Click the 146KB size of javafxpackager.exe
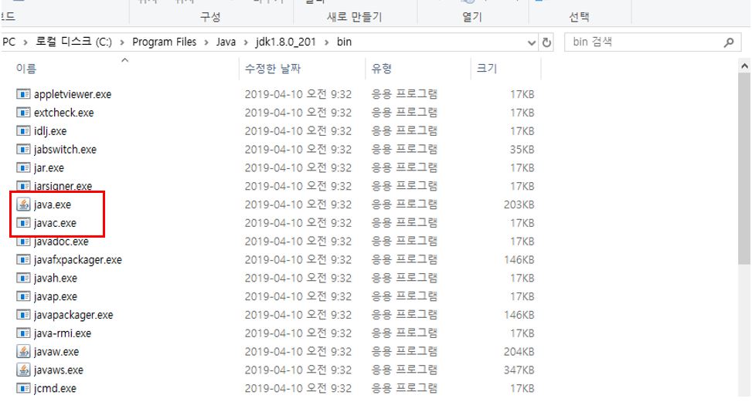The width and height of the screenshot is (752, 402). pyautogui.click(x=519, y=260)
